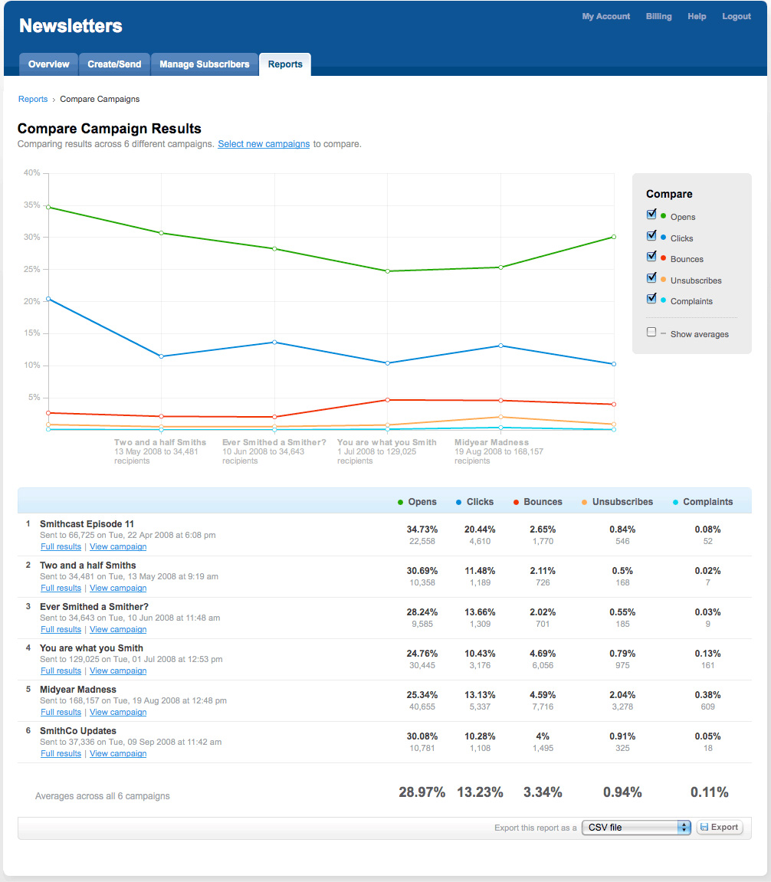This screenshot has height=882, width=771.
Task: Open Full results for Smithcast Episode 11
Action: (x=61, y=547)
